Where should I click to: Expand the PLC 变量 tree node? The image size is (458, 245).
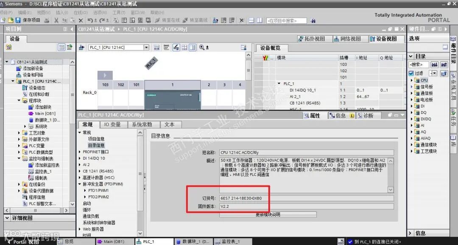pos(19,146)
